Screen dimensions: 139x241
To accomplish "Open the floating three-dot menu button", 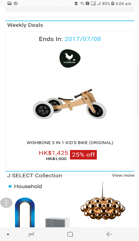I will pyautogui.click(x=6, y=203).
